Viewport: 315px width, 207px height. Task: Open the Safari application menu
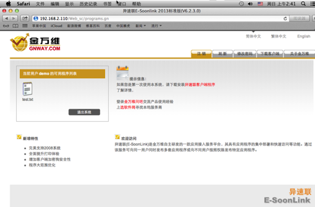pyautogui.click(x=23, y=4)
